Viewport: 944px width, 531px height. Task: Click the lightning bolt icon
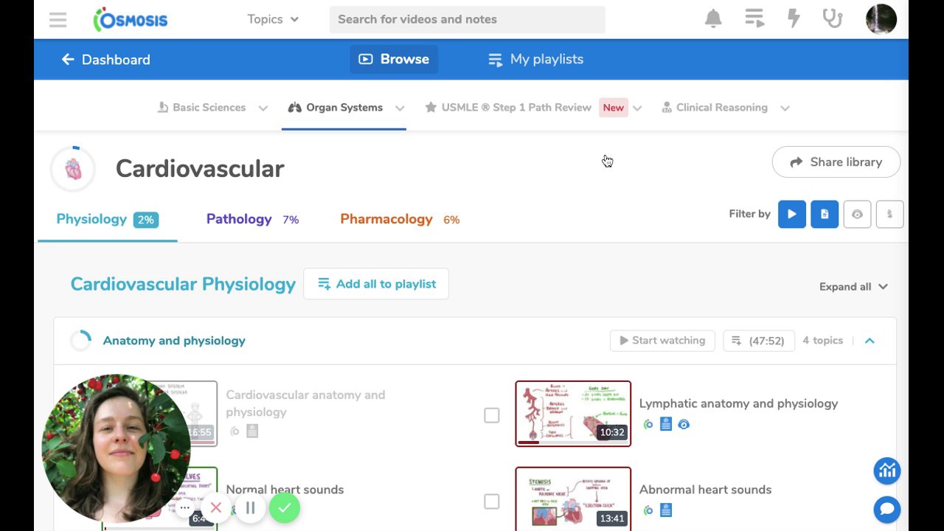tap(794, 19)
